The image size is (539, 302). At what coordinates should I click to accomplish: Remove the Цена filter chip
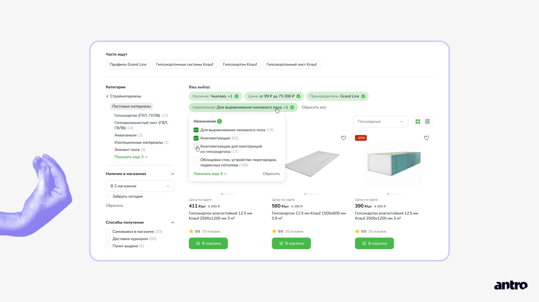(298, 96)
